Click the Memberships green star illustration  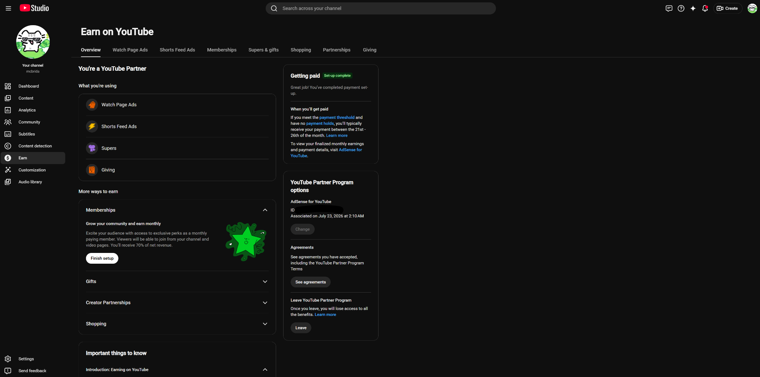[246, 241]
